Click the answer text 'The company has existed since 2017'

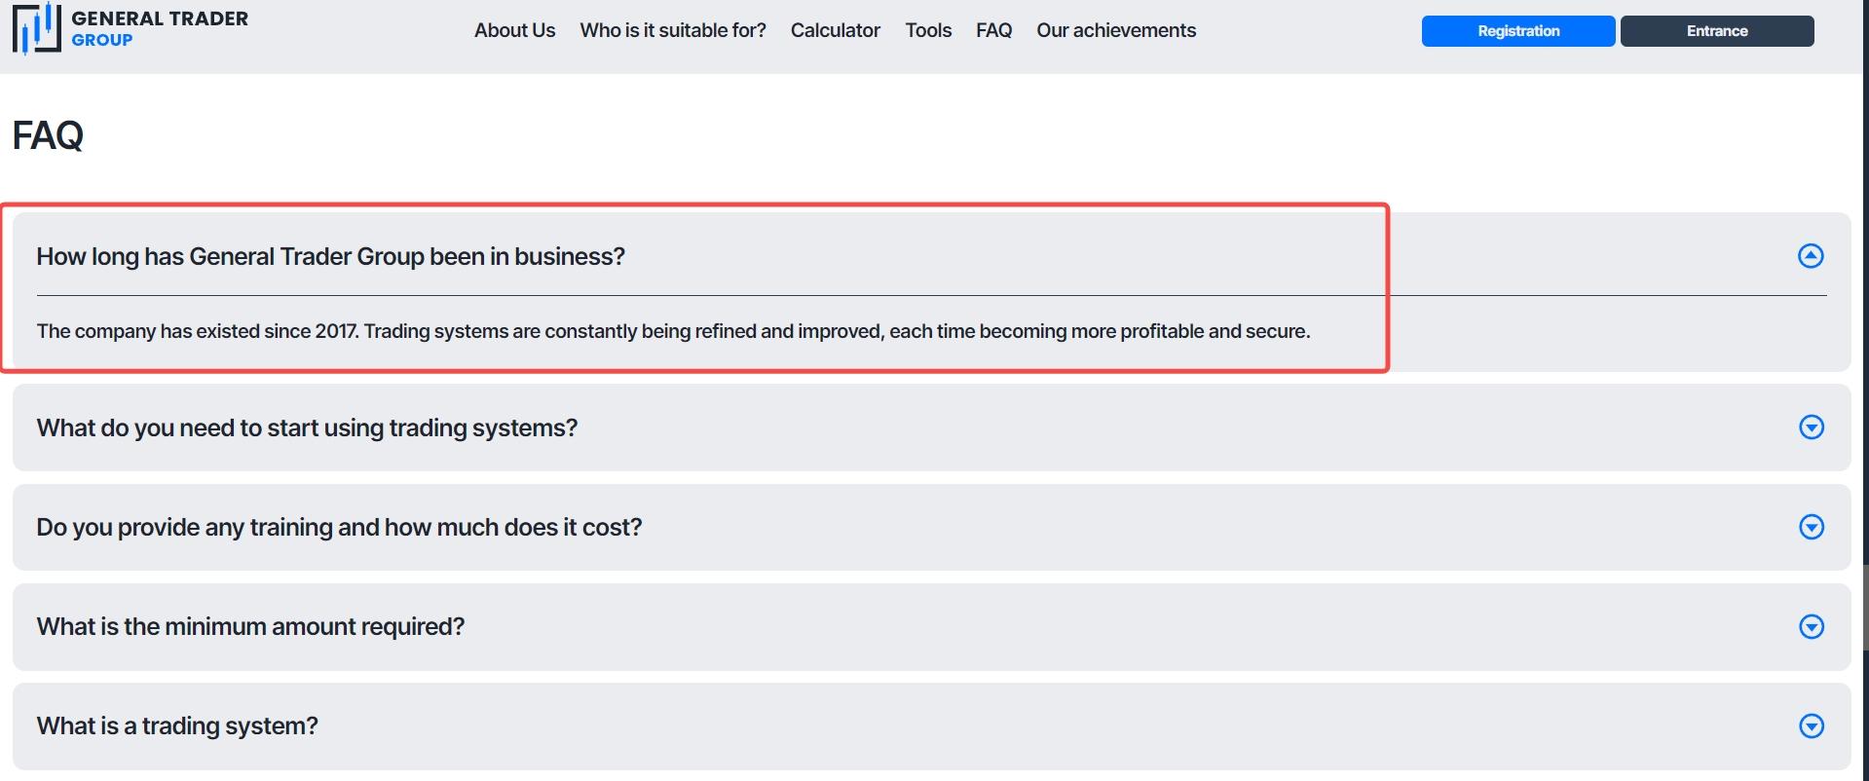[199, 331]
